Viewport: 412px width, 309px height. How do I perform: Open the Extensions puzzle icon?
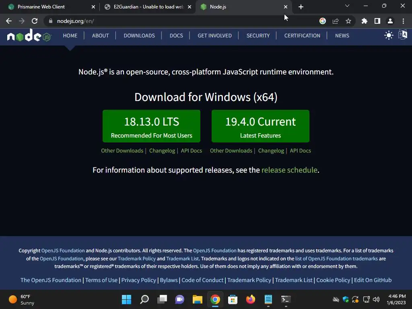(x=365, y=21)
